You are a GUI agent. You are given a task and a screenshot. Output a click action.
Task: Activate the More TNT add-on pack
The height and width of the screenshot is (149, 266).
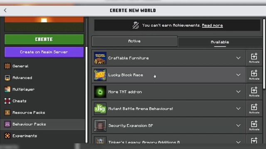pyautogui.click(x=254, y=92)
